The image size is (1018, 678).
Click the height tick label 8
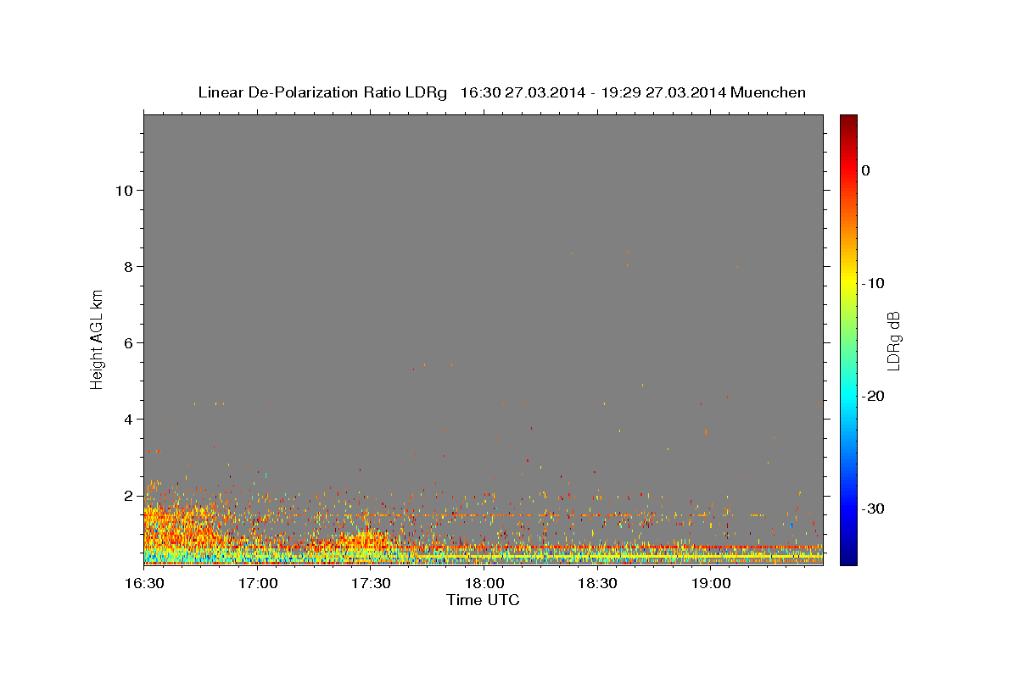point(129,266)
